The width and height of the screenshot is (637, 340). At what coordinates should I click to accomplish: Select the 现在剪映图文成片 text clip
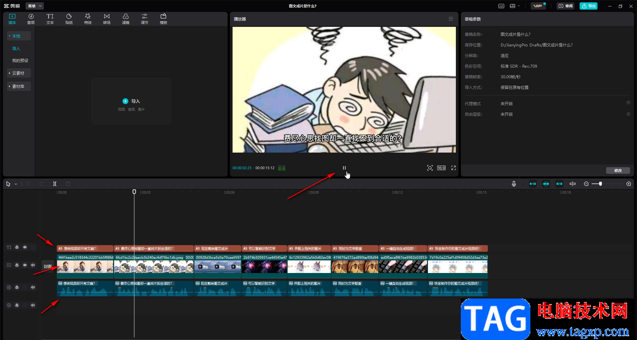(218, 248)
